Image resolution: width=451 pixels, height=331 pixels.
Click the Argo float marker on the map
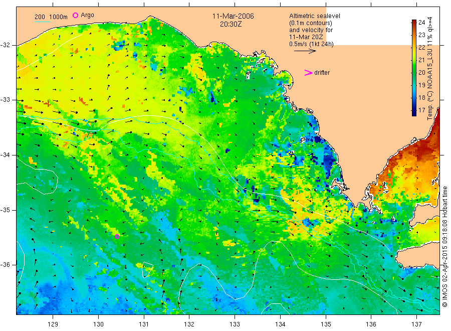coord(117,237)
